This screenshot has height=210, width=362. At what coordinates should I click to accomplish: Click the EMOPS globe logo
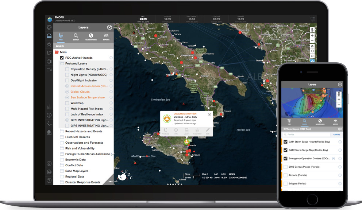click(49, 19)
